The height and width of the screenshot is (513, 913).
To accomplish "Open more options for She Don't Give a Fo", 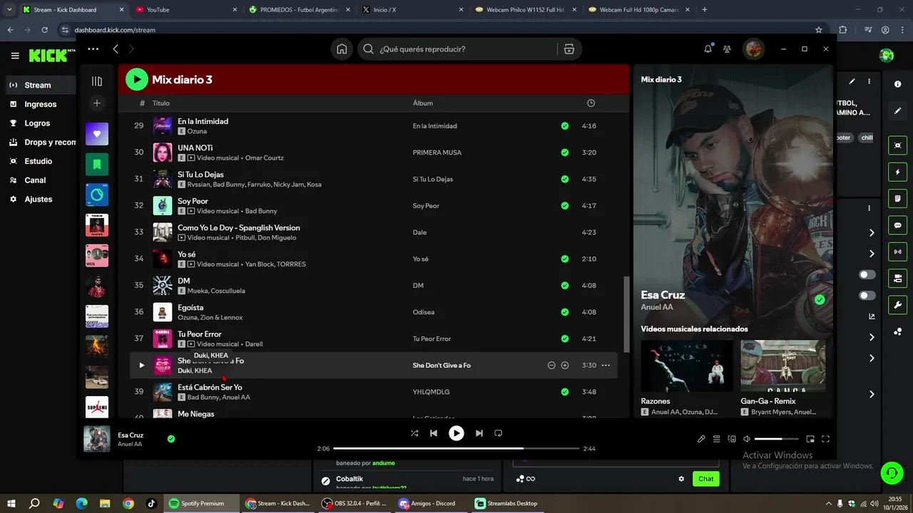I will (606, 366).
